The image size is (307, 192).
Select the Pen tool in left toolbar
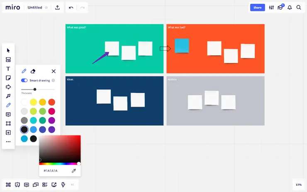click(8, 105)
